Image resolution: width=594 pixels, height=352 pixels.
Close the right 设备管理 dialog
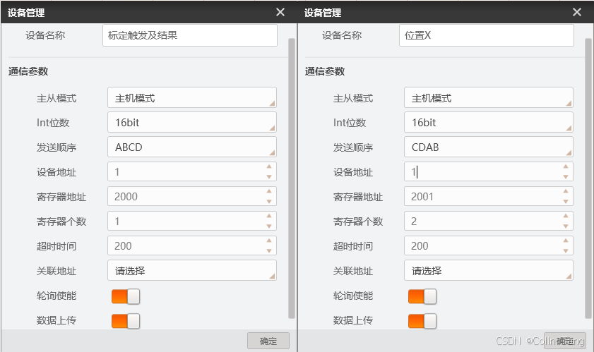pyautogui.click(x=577, y=12)
